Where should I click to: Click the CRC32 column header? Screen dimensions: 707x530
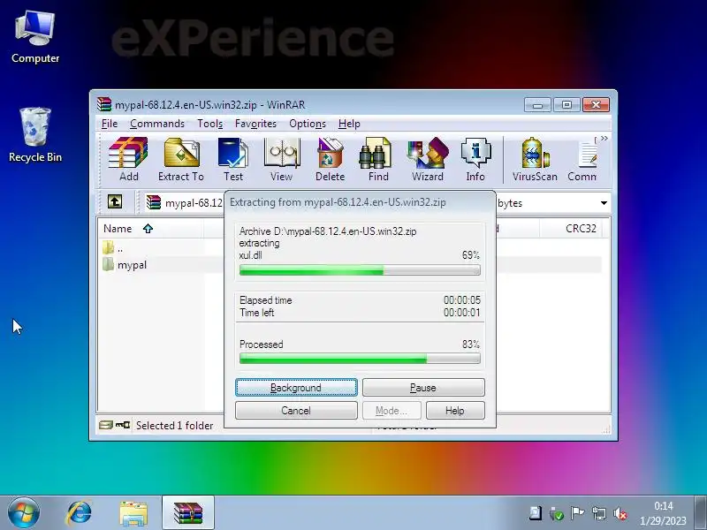coord(581,229)
